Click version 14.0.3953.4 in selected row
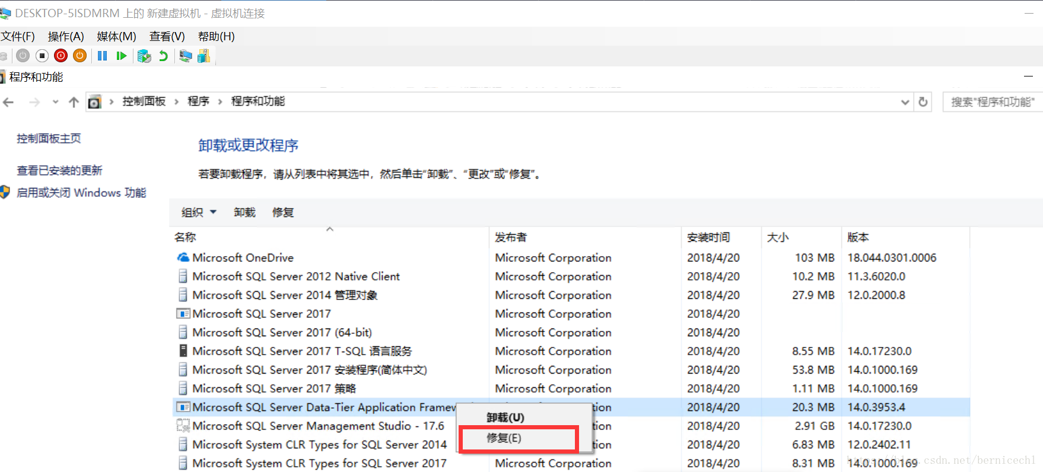1043x472 pixels. point(876,407)
